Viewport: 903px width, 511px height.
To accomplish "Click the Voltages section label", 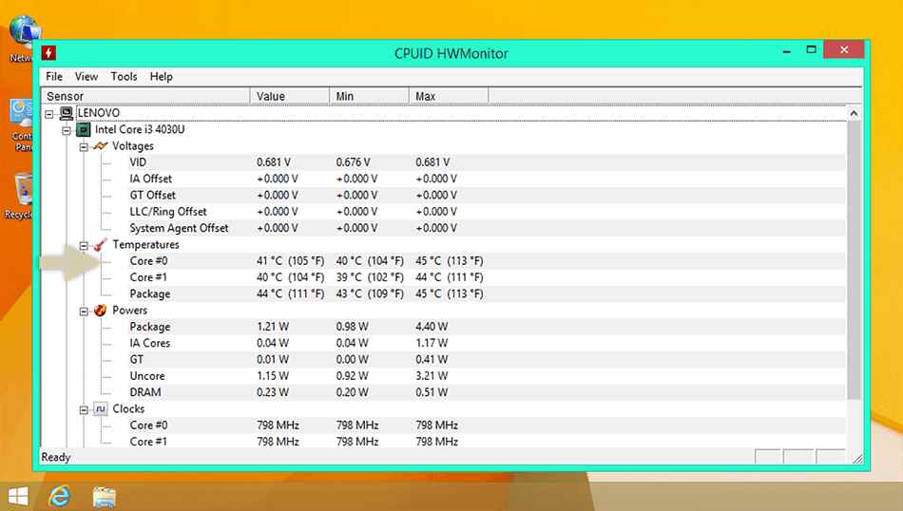I will point(133,146).
